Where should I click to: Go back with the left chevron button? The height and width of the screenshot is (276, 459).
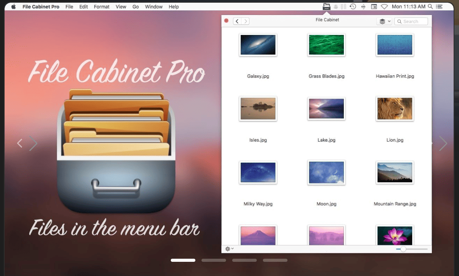pyautogui.click(x=237, y=21)
